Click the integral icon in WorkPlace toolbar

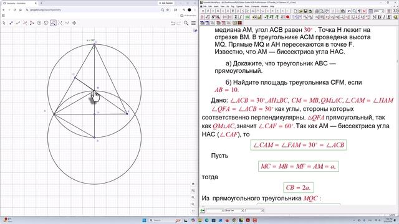click(241, 17)
